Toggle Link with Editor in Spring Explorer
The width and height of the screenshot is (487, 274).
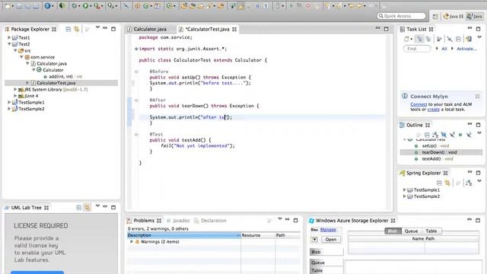(447, 183)
